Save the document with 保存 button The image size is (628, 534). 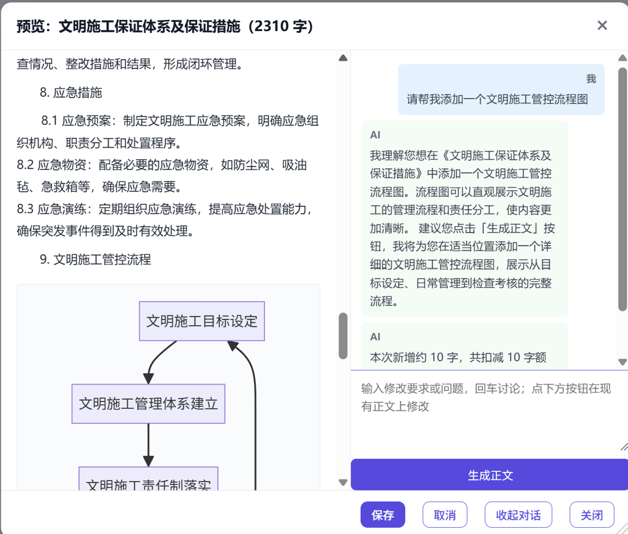(x=383, y=515)
